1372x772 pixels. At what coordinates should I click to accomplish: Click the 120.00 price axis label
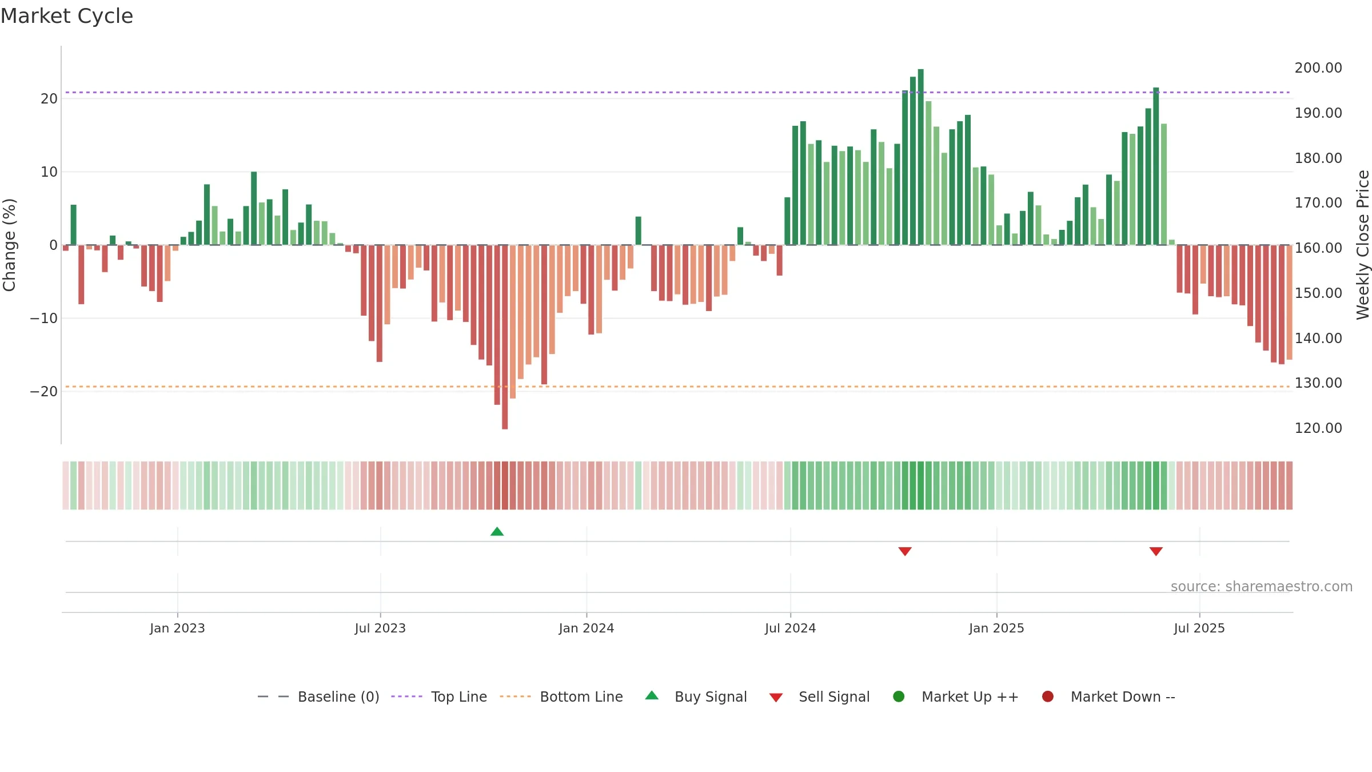coord(1318,428)
